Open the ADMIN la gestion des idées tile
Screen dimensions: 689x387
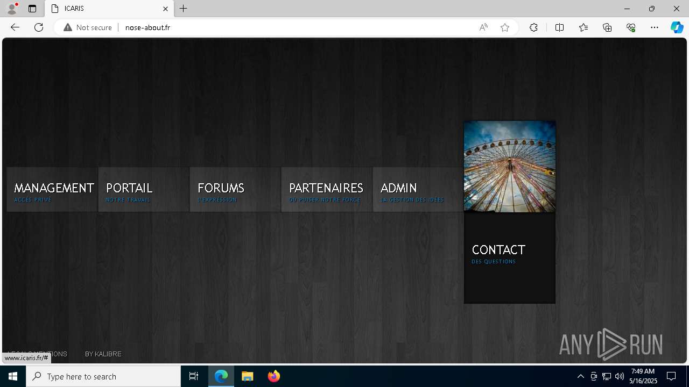[418, 189]
